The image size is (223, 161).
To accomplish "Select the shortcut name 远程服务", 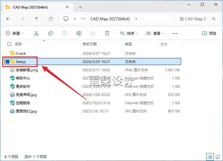I will point(23,103).
